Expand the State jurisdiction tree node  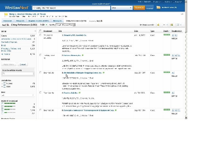(2, 86)
